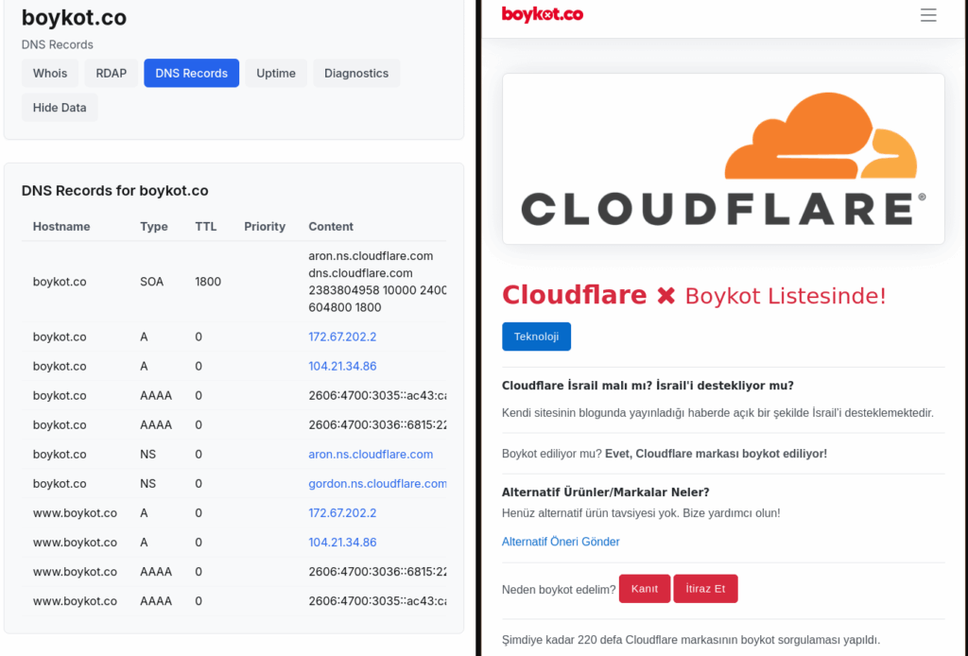Open the Diagnostics tab
Image resolution: width=968 pixels, height=656 pixels.
click(356, 73)
